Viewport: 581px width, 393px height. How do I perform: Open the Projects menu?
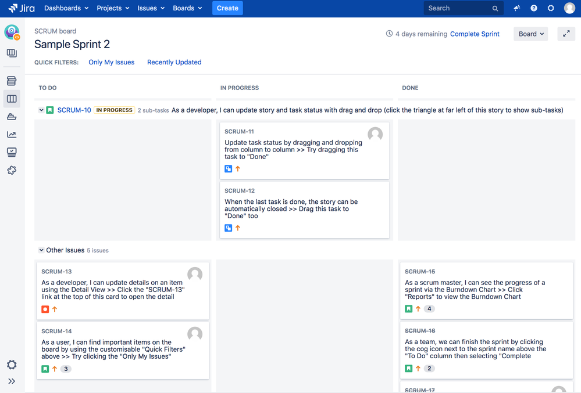point(113,8)
